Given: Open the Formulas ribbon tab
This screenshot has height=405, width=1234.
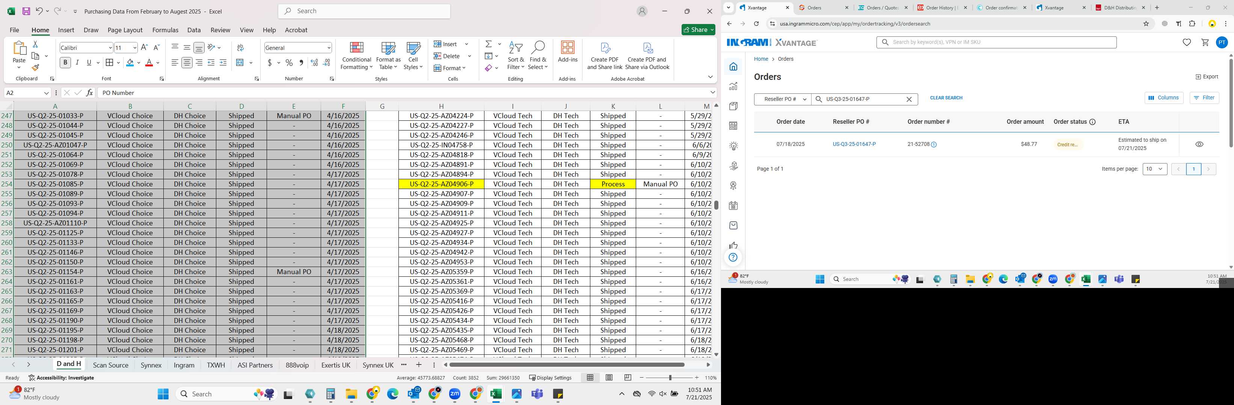Looking at the screenshot, I should tap(165, 30).
